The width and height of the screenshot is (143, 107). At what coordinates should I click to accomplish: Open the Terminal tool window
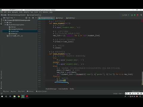click(x=30, y=91)
